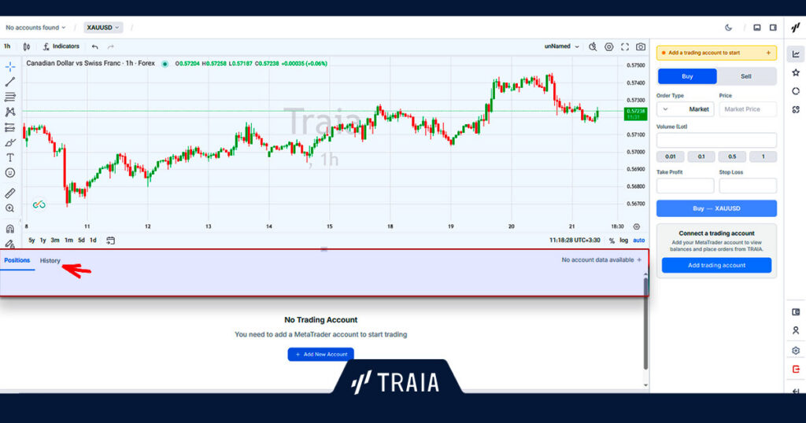Viewport: 806px width, 423px height.
Task: Open the chart view in right sidebar
Action: (x=796, y=54)
